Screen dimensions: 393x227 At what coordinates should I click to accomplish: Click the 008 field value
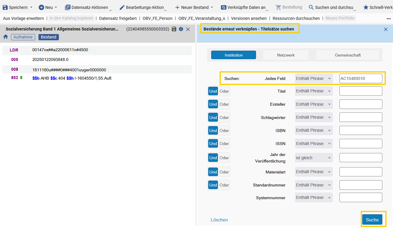pyautogui.click(x=69, y=70)
